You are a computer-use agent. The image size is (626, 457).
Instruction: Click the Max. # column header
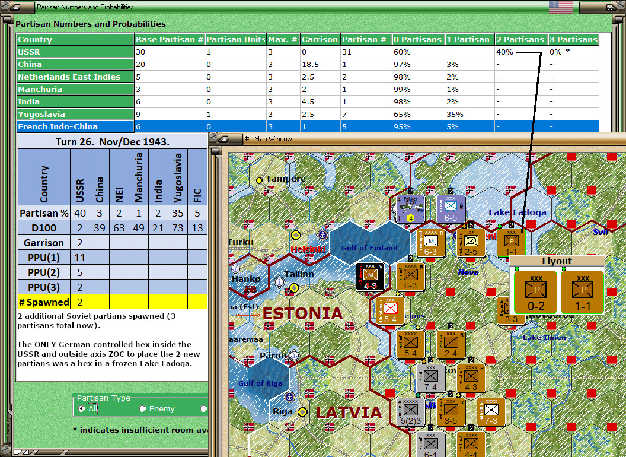point(283,39)
